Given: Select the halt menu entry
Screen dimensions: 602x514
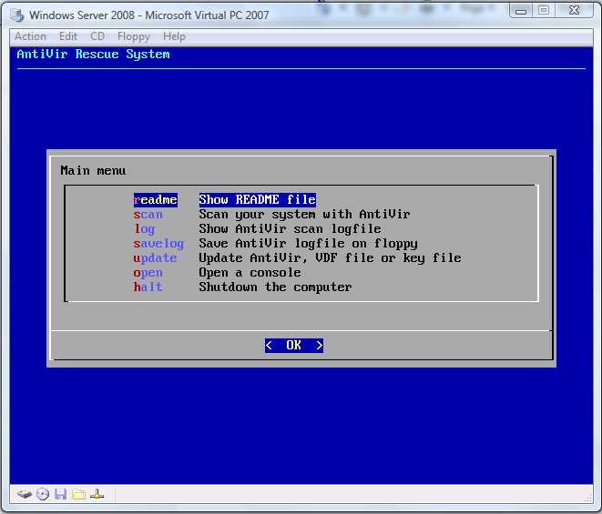Looking at the screenshot, I should [148, 287].
